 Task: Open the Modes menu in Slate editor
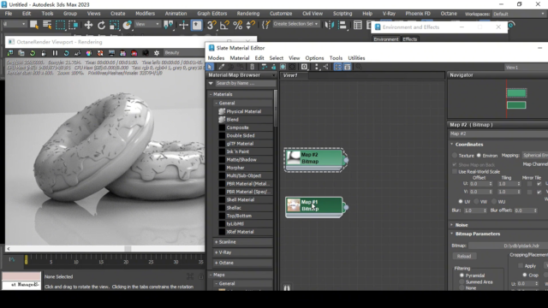(216, 58)
